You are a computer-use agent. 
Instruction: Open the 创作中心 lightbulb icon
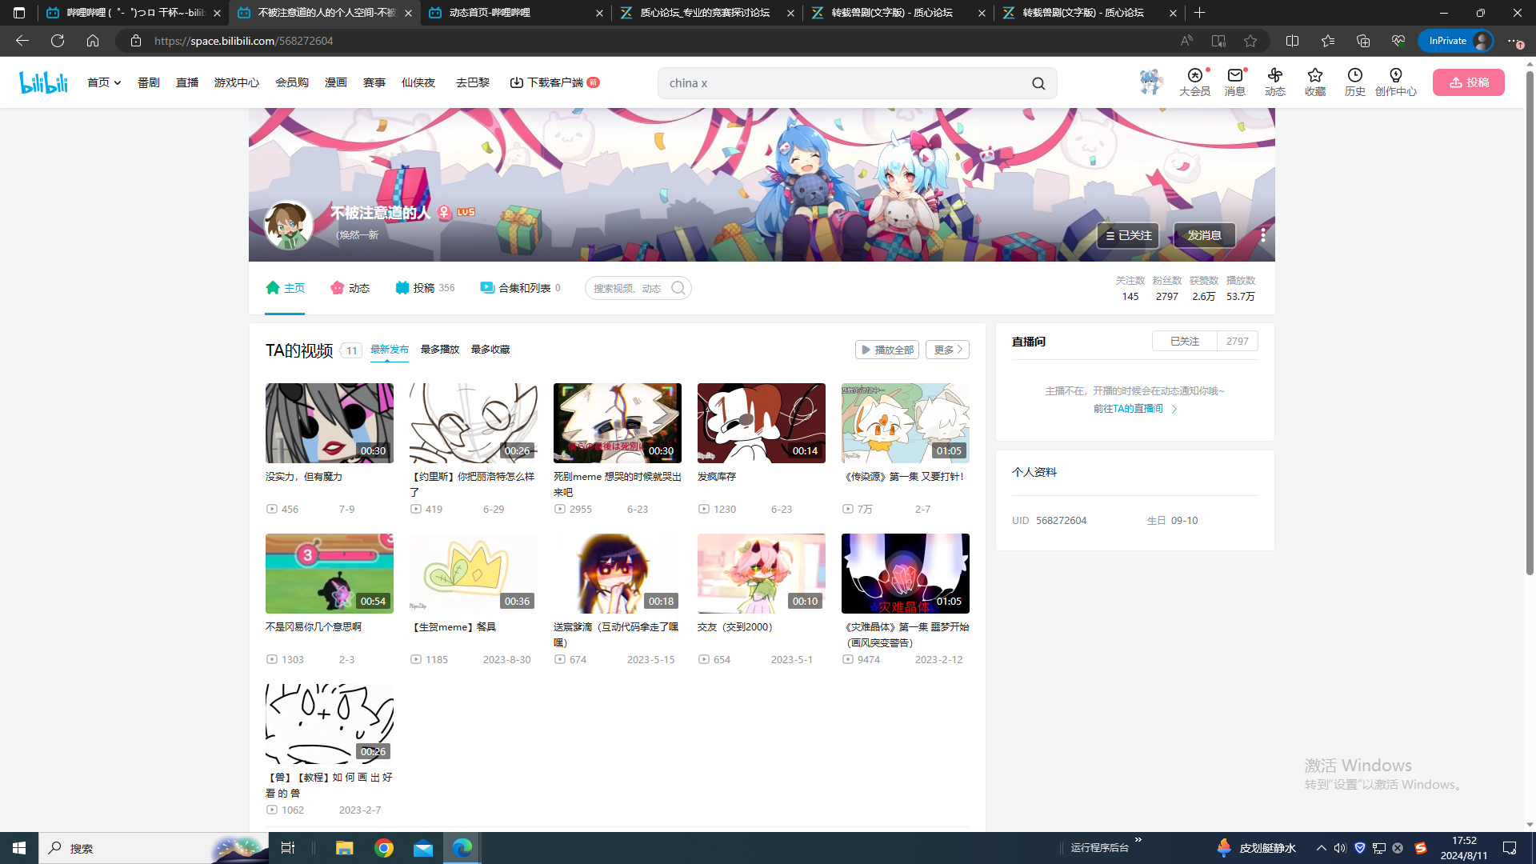click(x=1395, y=82)
